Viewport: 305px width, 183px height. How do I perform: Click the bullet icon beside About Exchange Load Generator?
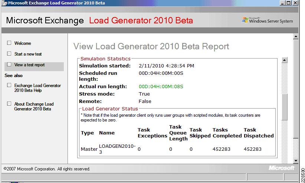pos(9,104)
